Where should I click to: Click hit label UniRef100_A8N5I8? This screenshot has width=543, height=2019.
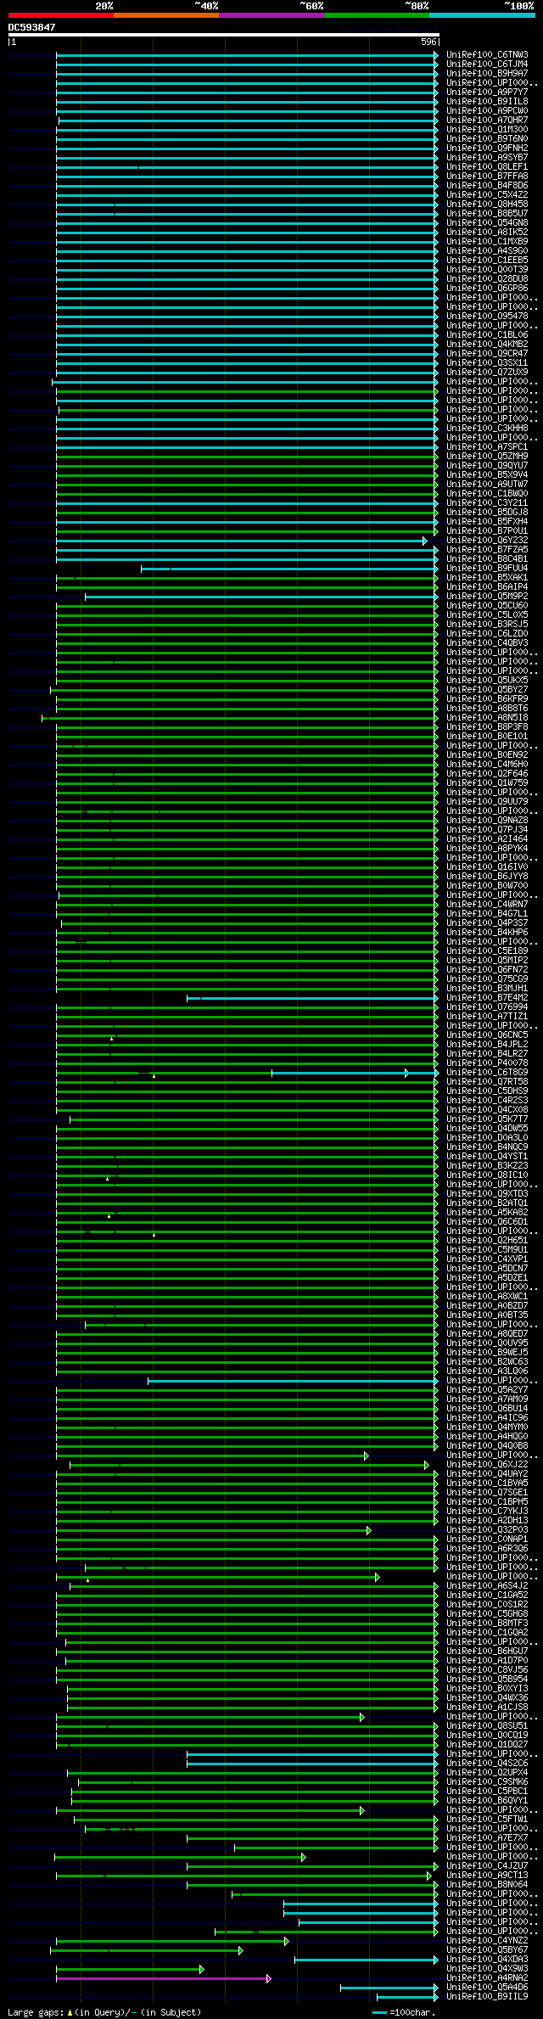487,718
